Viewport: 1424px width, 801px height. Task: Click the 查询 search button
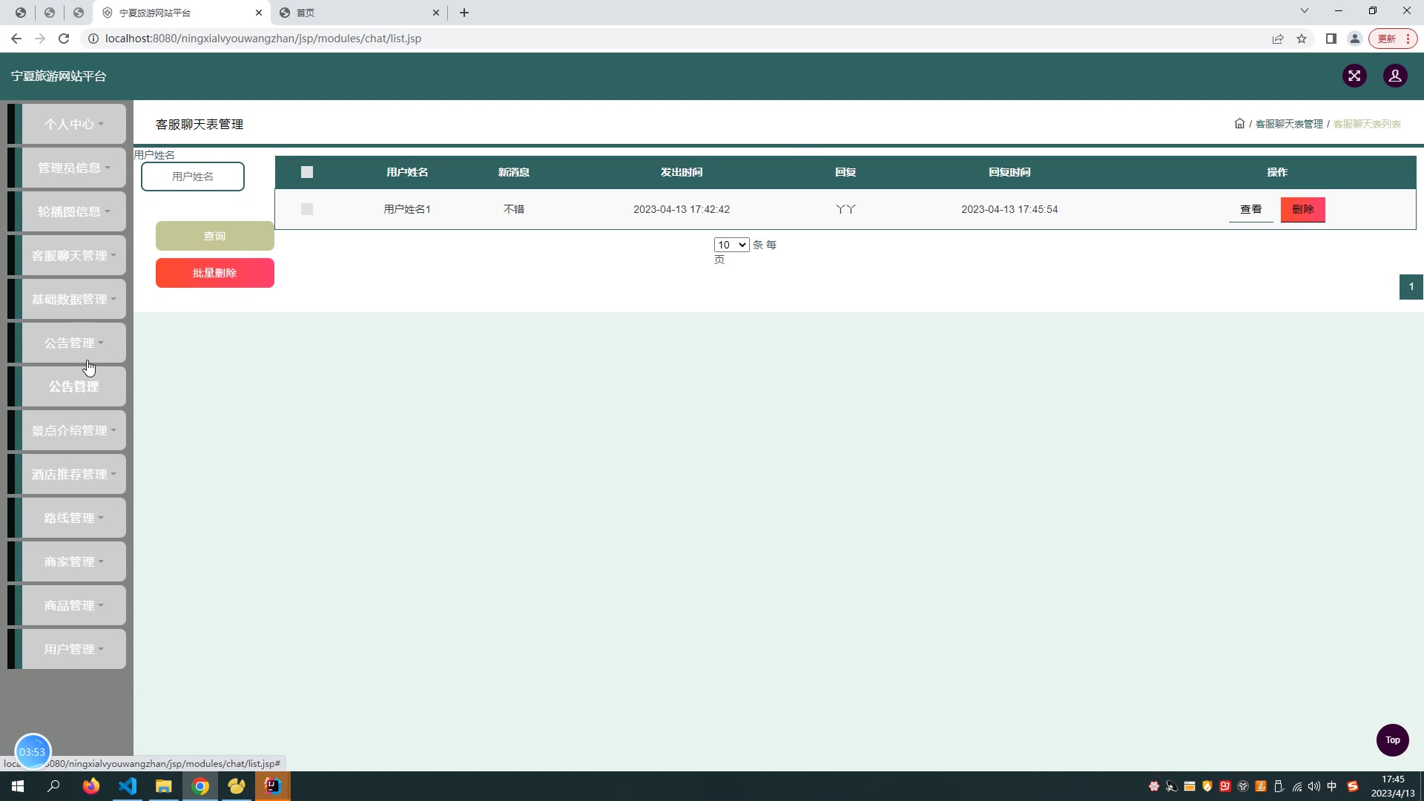(215, 236)
